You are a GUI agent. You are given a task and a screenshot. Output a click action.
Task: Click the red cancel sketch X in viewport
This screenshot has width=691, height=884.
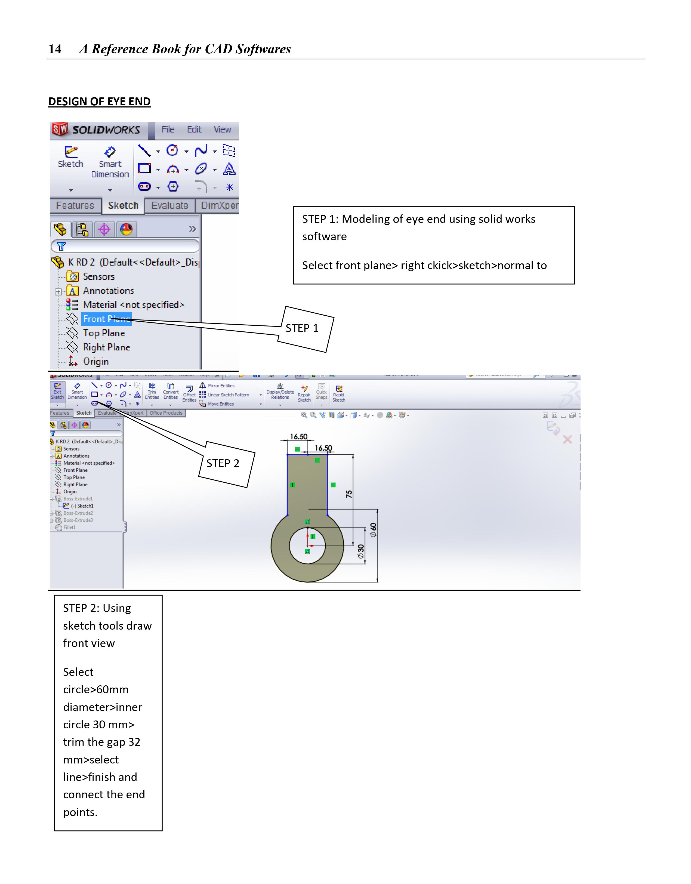point(567,440)
